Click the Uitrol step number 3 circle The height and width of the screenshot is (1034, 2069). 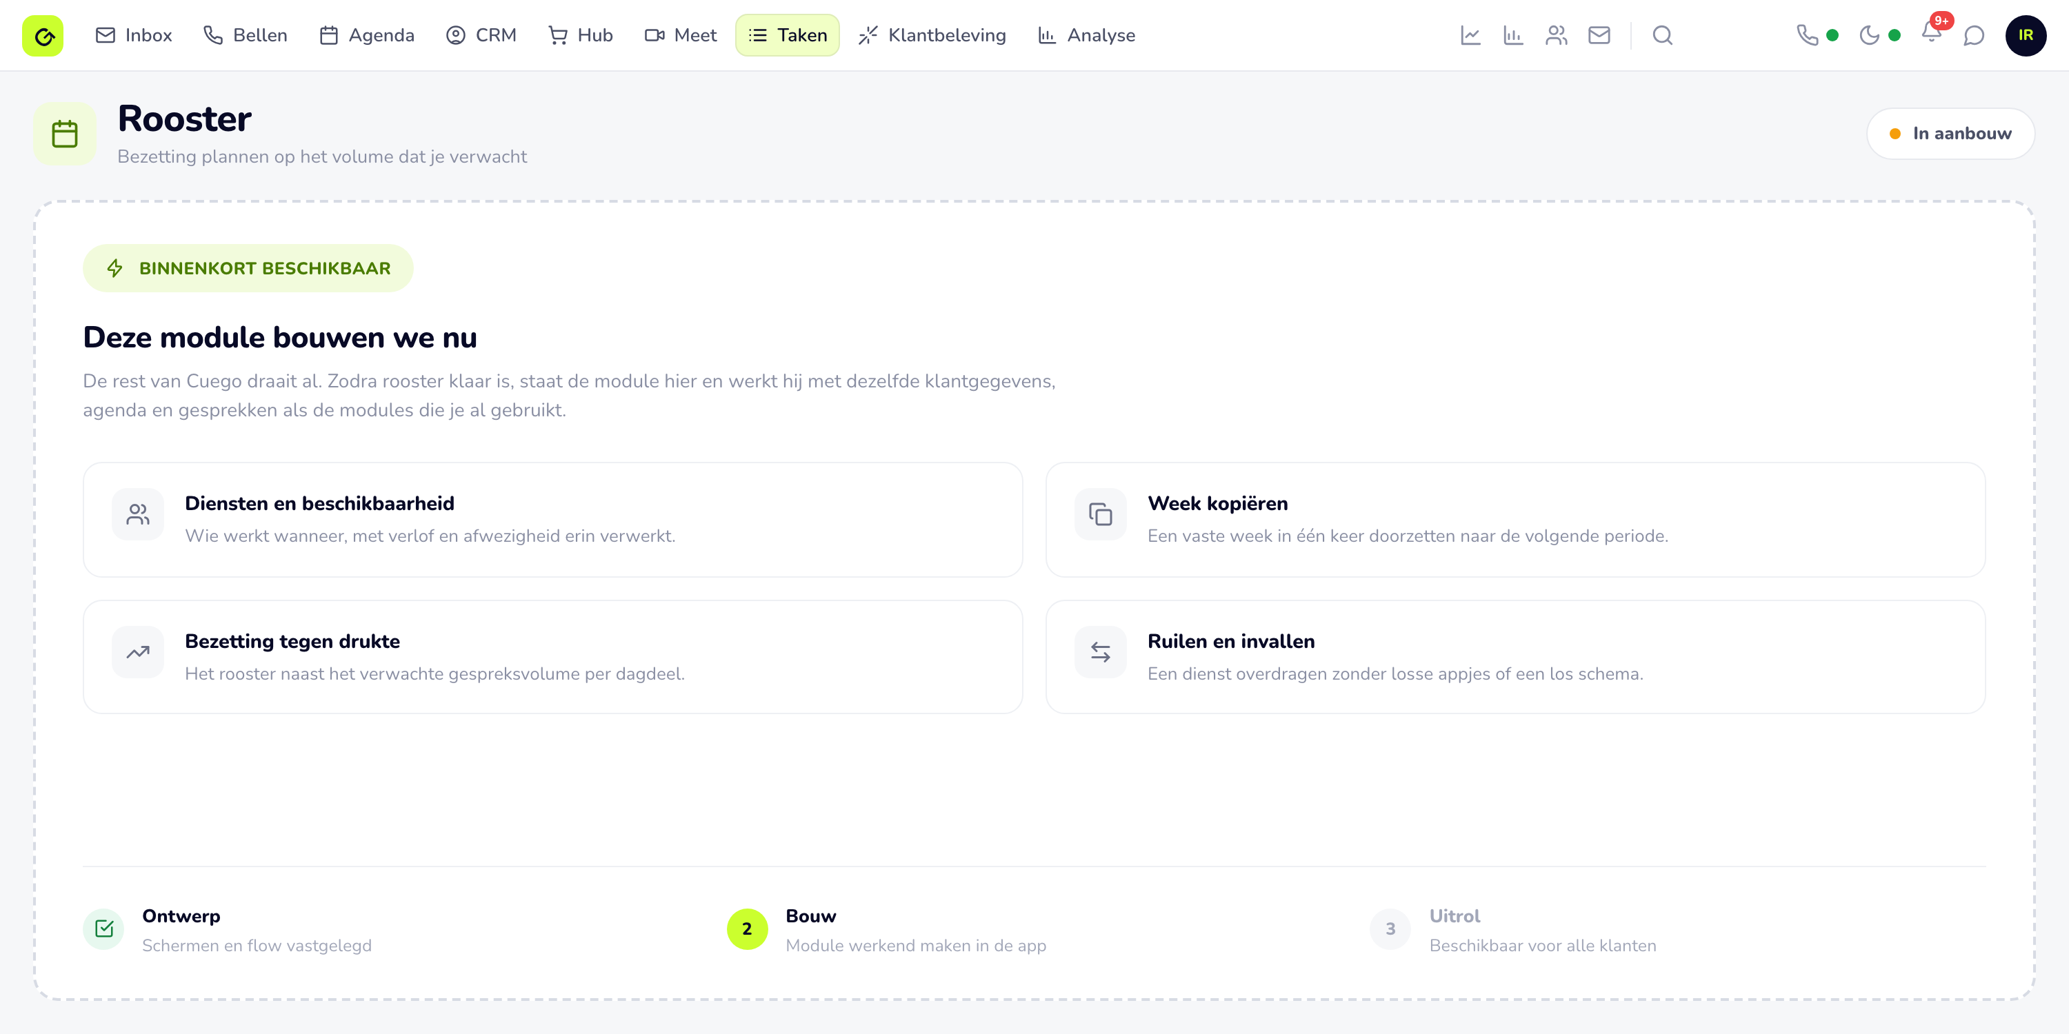pos(1390,929)
